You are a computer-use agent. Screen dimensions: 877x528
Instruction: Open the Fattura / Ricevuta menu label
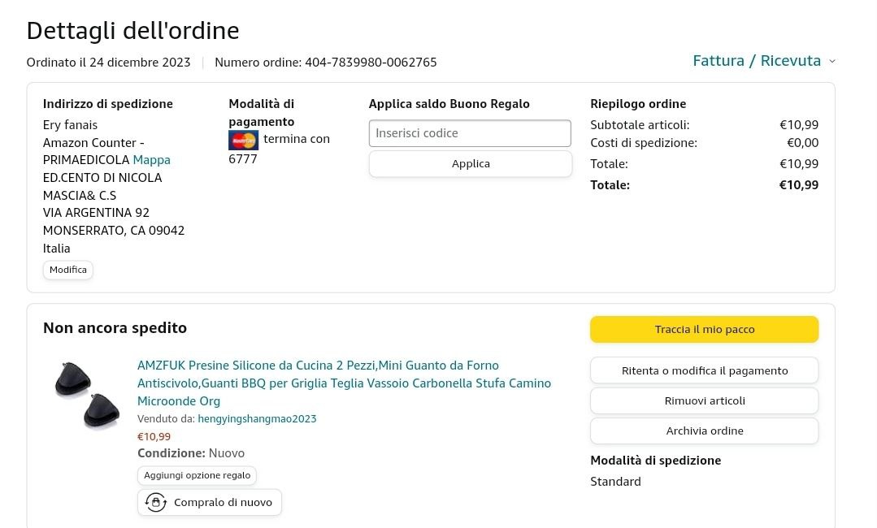click(756, 61)
